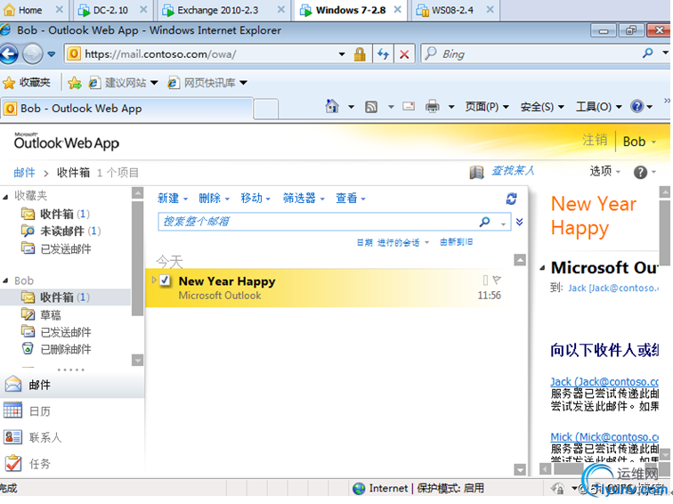Open Favorites star (收藏夹) button
This screenshot has height=504, width=673.
(26, 83)
